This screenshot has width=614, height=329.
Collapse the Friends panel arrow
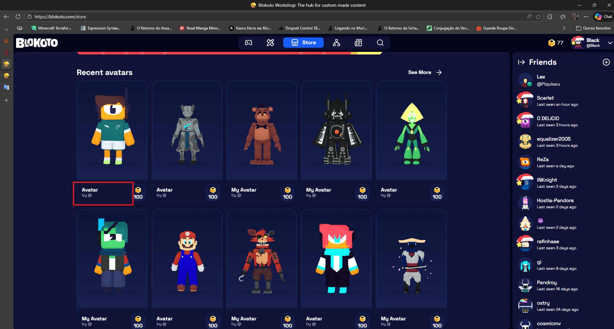[x=521, y=62]
